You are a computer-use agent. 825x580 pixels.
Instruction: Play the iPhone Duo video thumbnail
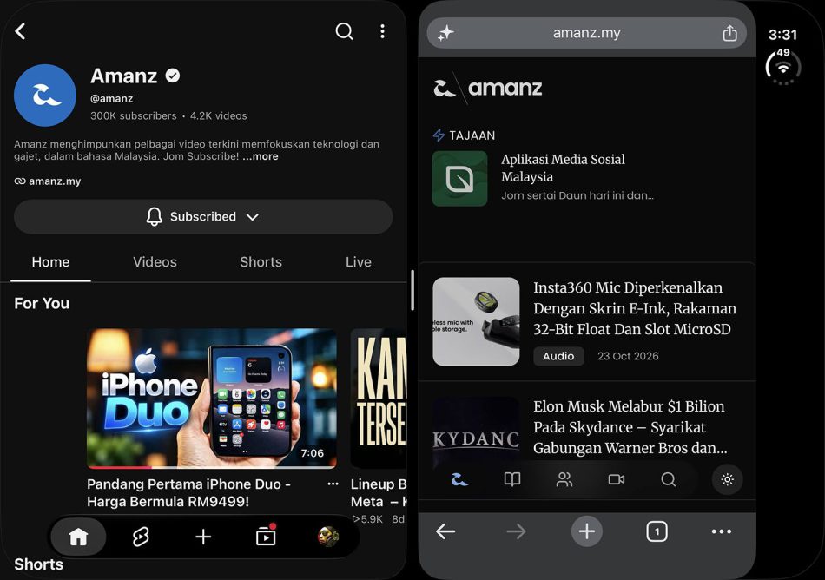click(212, 398)
